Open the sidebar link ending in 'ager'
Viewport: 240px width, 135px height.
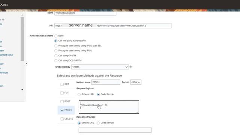pos(2,64)
